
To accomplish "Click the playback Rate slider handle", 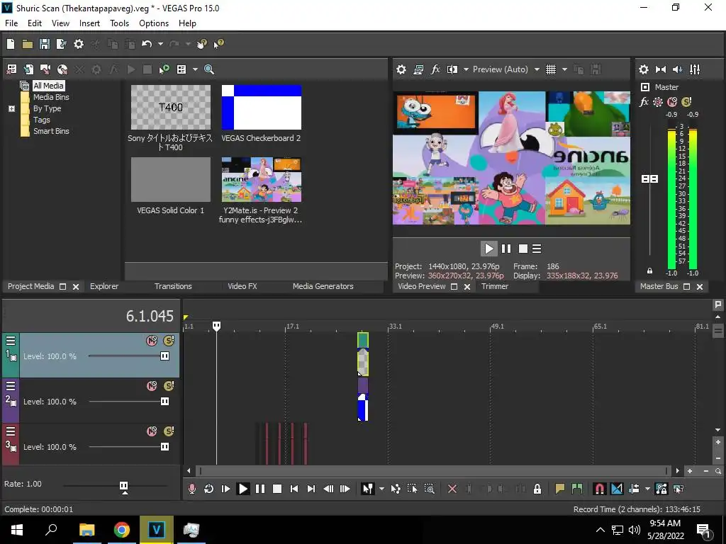I will click(x=123, y=486).
